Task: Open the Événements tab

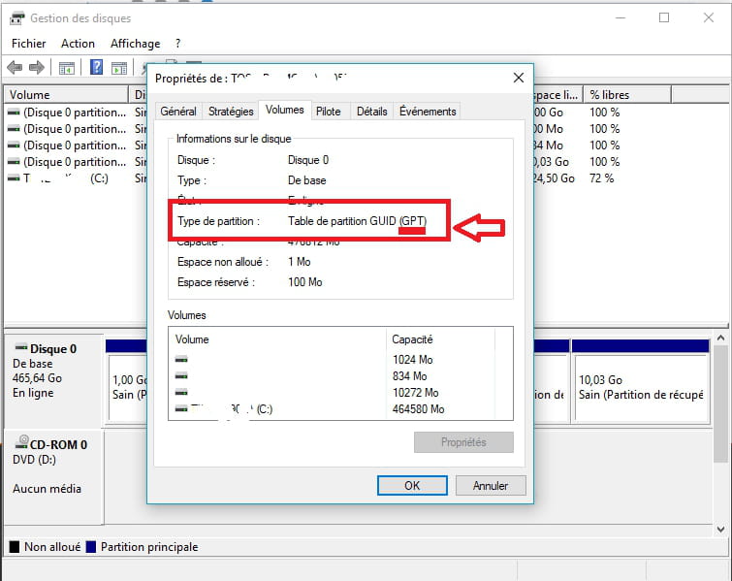Action: (x=428, y=112)
